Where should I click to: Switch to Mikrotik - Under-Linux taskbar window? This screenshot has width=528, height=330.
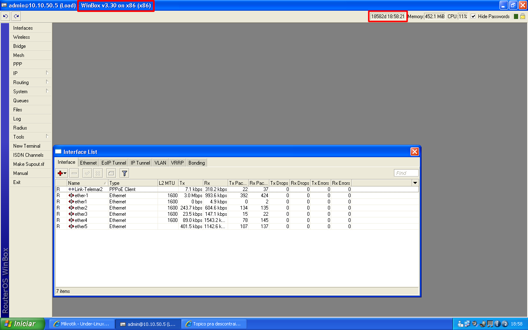(82, 324)
